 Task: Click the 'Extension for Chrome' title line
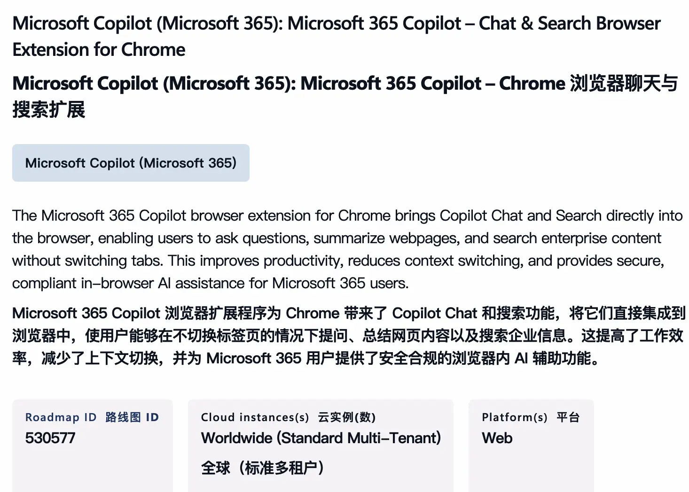(99, 50)
